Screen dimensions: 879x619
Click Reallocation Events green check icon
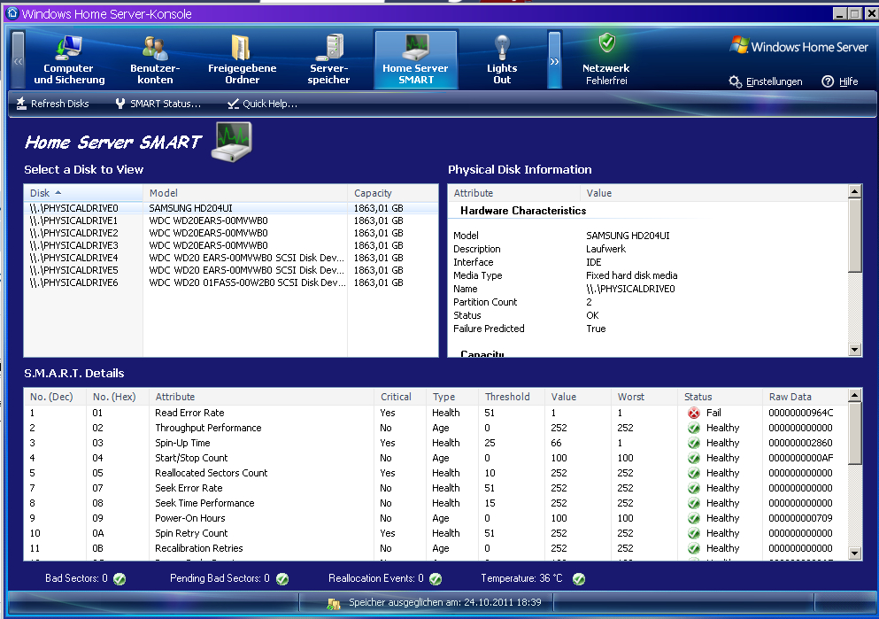tap(436, 578)
